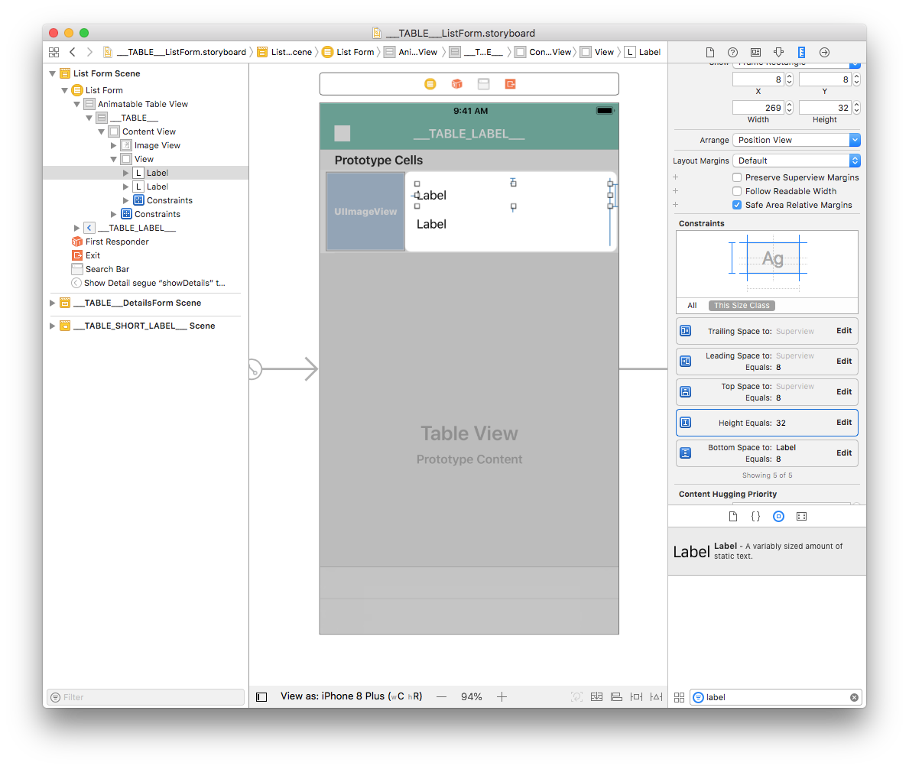
Task: Click Ani...View in the jump bar
Action: (411, 52)
